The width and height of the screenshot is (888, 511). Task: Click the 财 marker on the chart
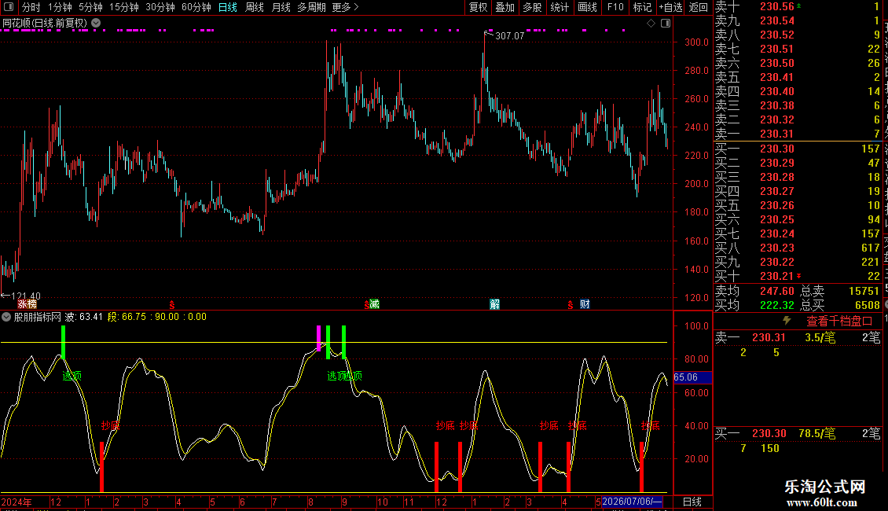tap(585, 304)
